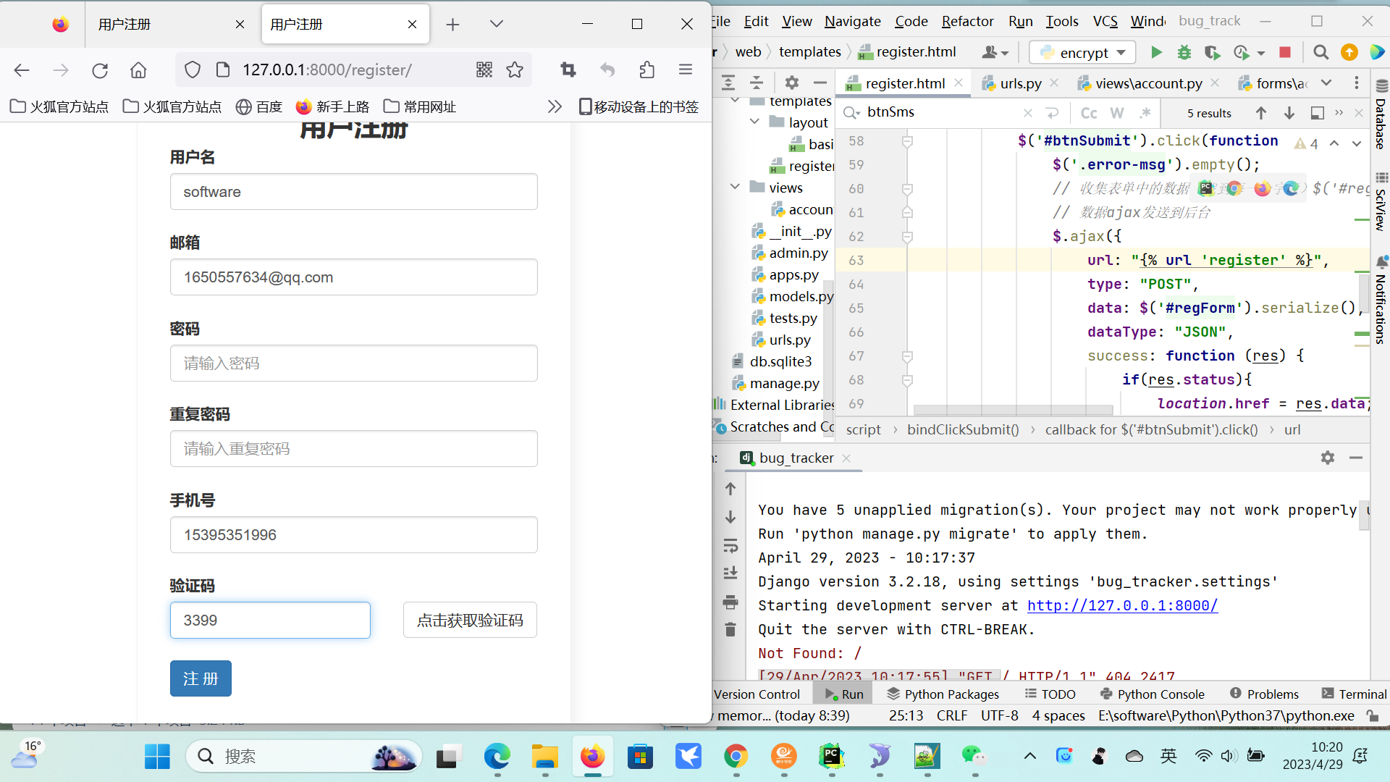The width and height of the screenshot is (1390, 782).
Task: Focus the btnSms search field
Action: coord(941,112)
